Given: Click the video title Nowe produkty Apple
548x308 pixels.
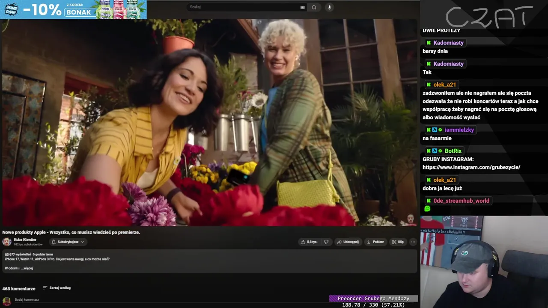Looking at the screenshot, I should pos(71,232).
